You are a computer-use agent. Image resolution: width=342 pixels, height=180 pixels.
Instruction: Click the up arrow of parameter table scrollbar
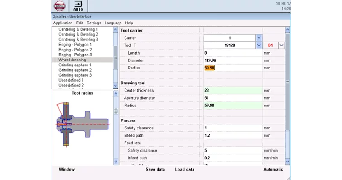tap(288, 30)
